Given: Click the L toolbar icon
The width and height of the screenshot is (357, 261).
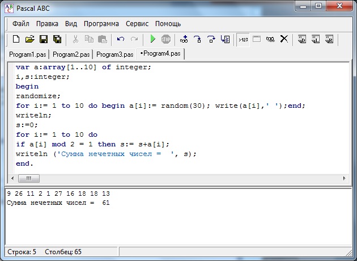Looking at the screenshot, I should (316, 39).
